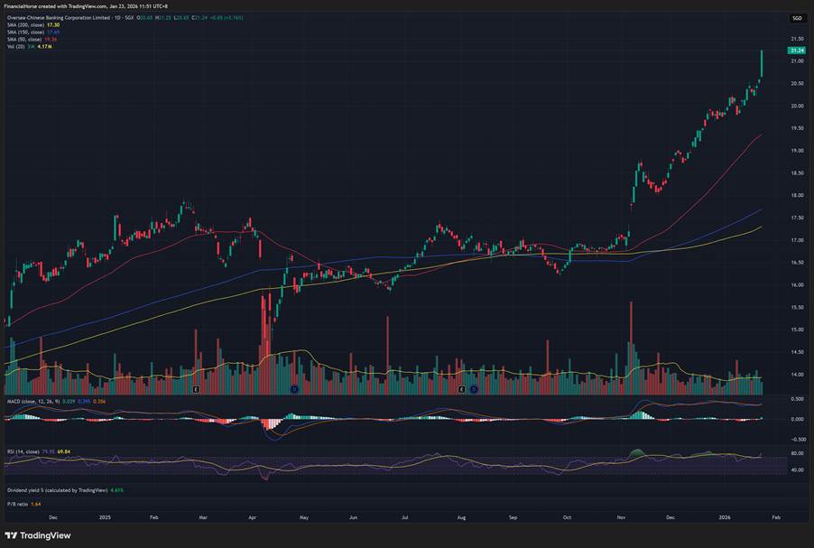Click the dividend marker beside the August earnings marker

473,388
